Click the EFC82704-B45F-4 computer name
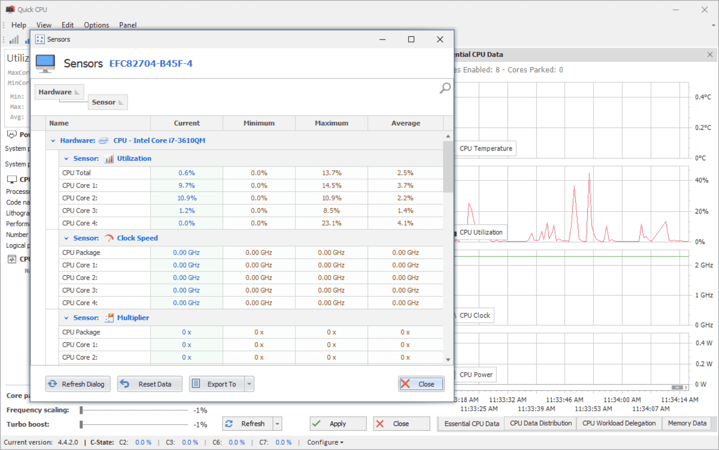 tap(151, 64)
